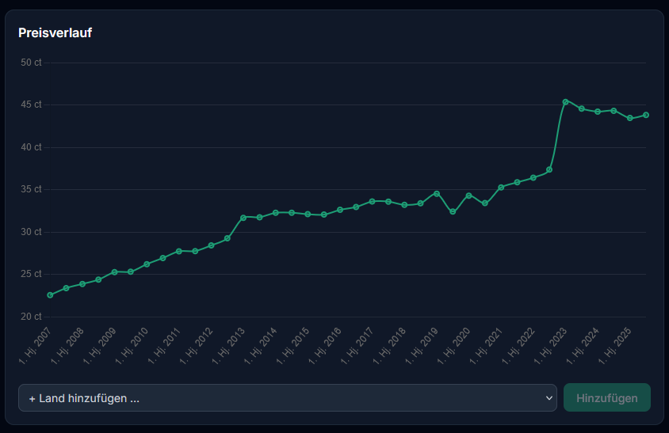Viewport: 669px width, 433px height.
Task: Select the data point for 1. Hj. 2020
Action: (x=469, y=196)
